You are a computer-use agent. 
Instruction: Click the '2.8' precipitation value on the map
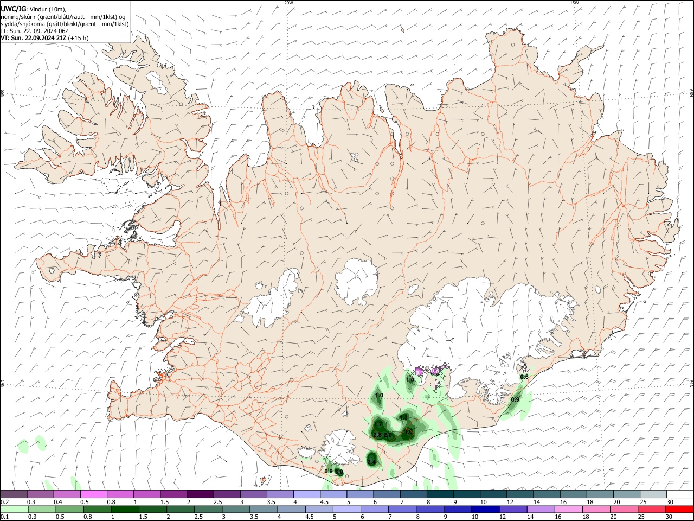[x=377, y=435]
